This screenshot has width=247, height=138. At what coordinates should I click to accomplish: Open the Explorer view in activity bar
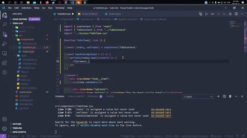tap(4, 15)
